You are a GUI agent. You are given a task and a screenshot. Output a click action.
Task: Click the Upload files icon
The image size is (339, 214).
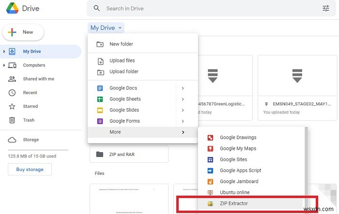[x=101, y=61]
